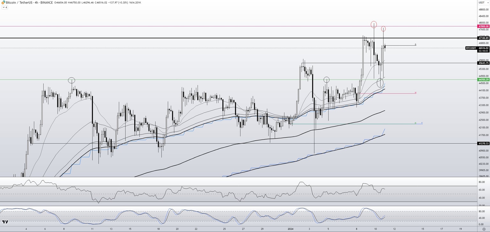490x232 pixels.
Task: Select the 41270.33 horizontal level label
Action: 484,144
